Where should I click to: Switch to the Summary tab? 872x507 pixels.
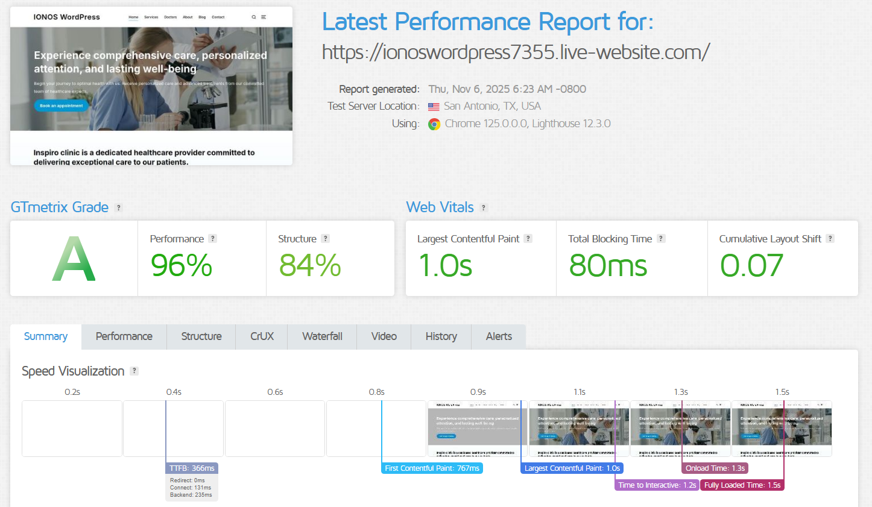[46, 336]
